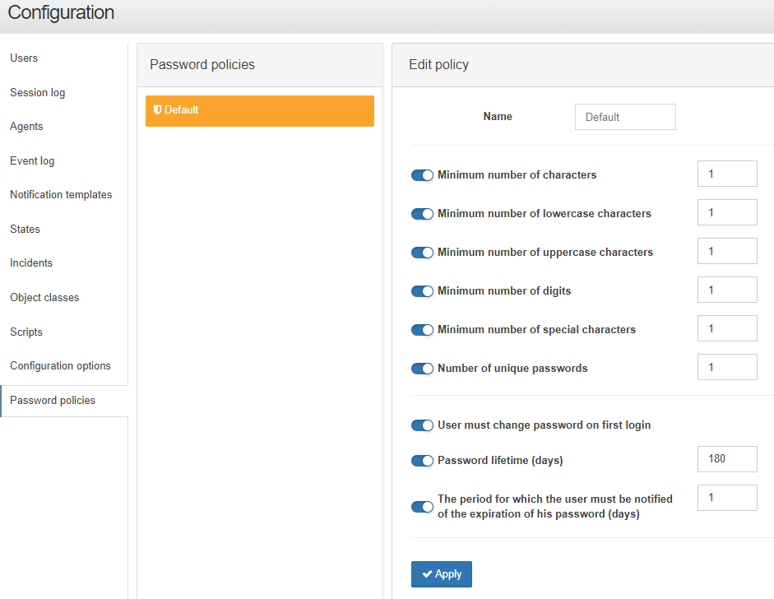Toggle password expiration notification period switch

point(422,507)
